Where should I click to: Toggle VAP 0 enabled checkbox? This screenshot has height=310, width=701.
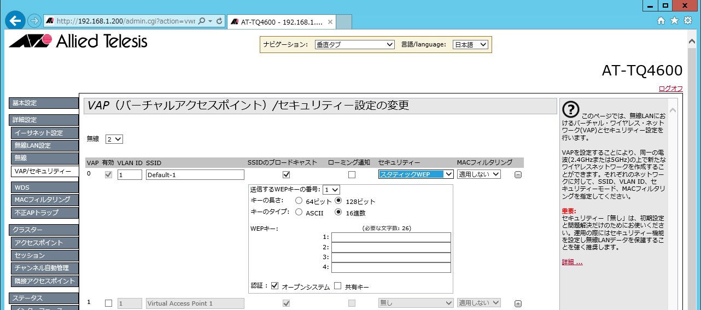point(108,175)
